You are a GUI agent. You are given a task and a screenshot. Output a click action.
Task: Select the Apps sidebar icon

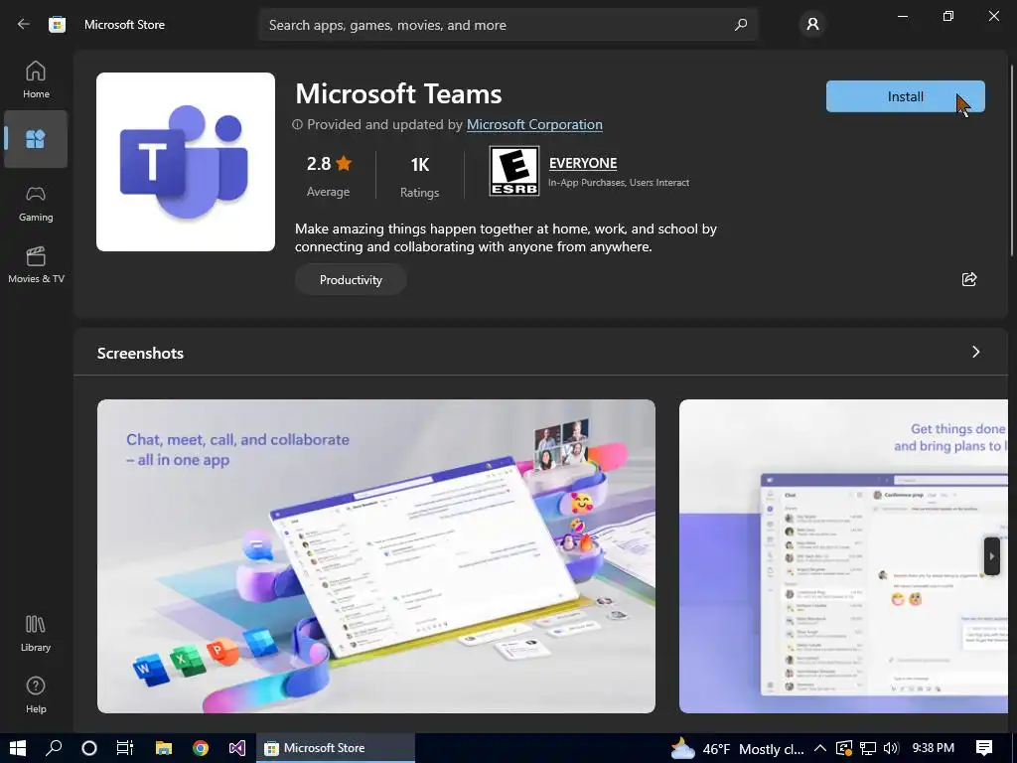(36, 139)
